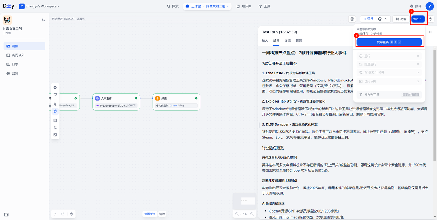This screenshot has width=437, height=220.
Task: Undo the last canvas action
Action: [55, 214]
